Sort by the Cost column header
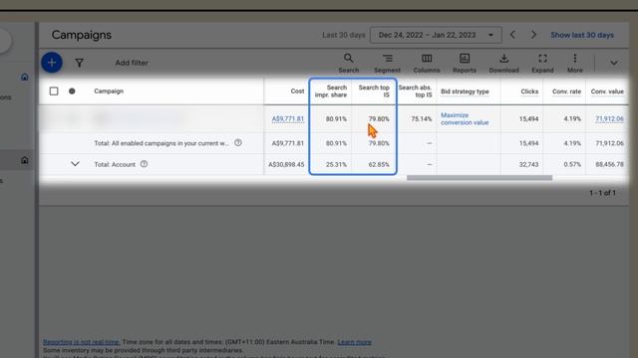Image resolution: width=638 pixels, height=358 pixels. pyautogui.click(x=297, y=91)
